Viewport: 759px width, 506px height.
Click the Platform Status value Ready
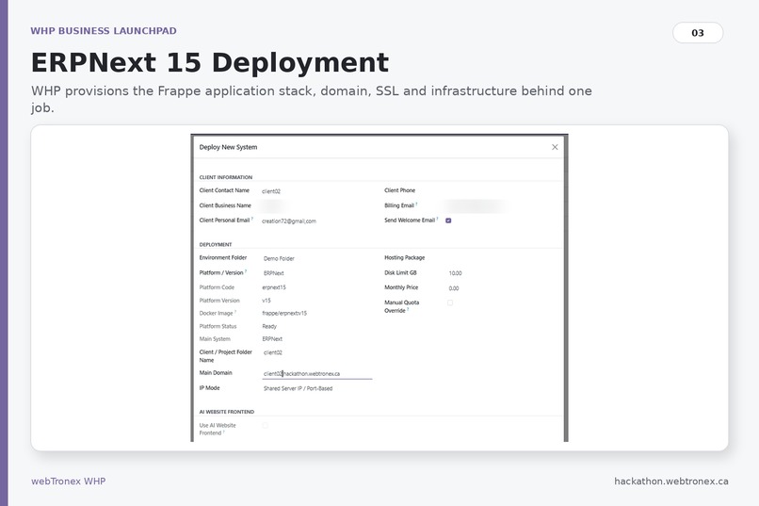click(269, 326)
